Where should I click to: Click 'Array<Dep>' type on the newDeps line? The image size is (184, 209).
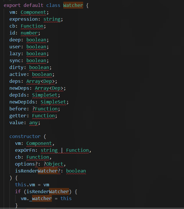[50, 88]
